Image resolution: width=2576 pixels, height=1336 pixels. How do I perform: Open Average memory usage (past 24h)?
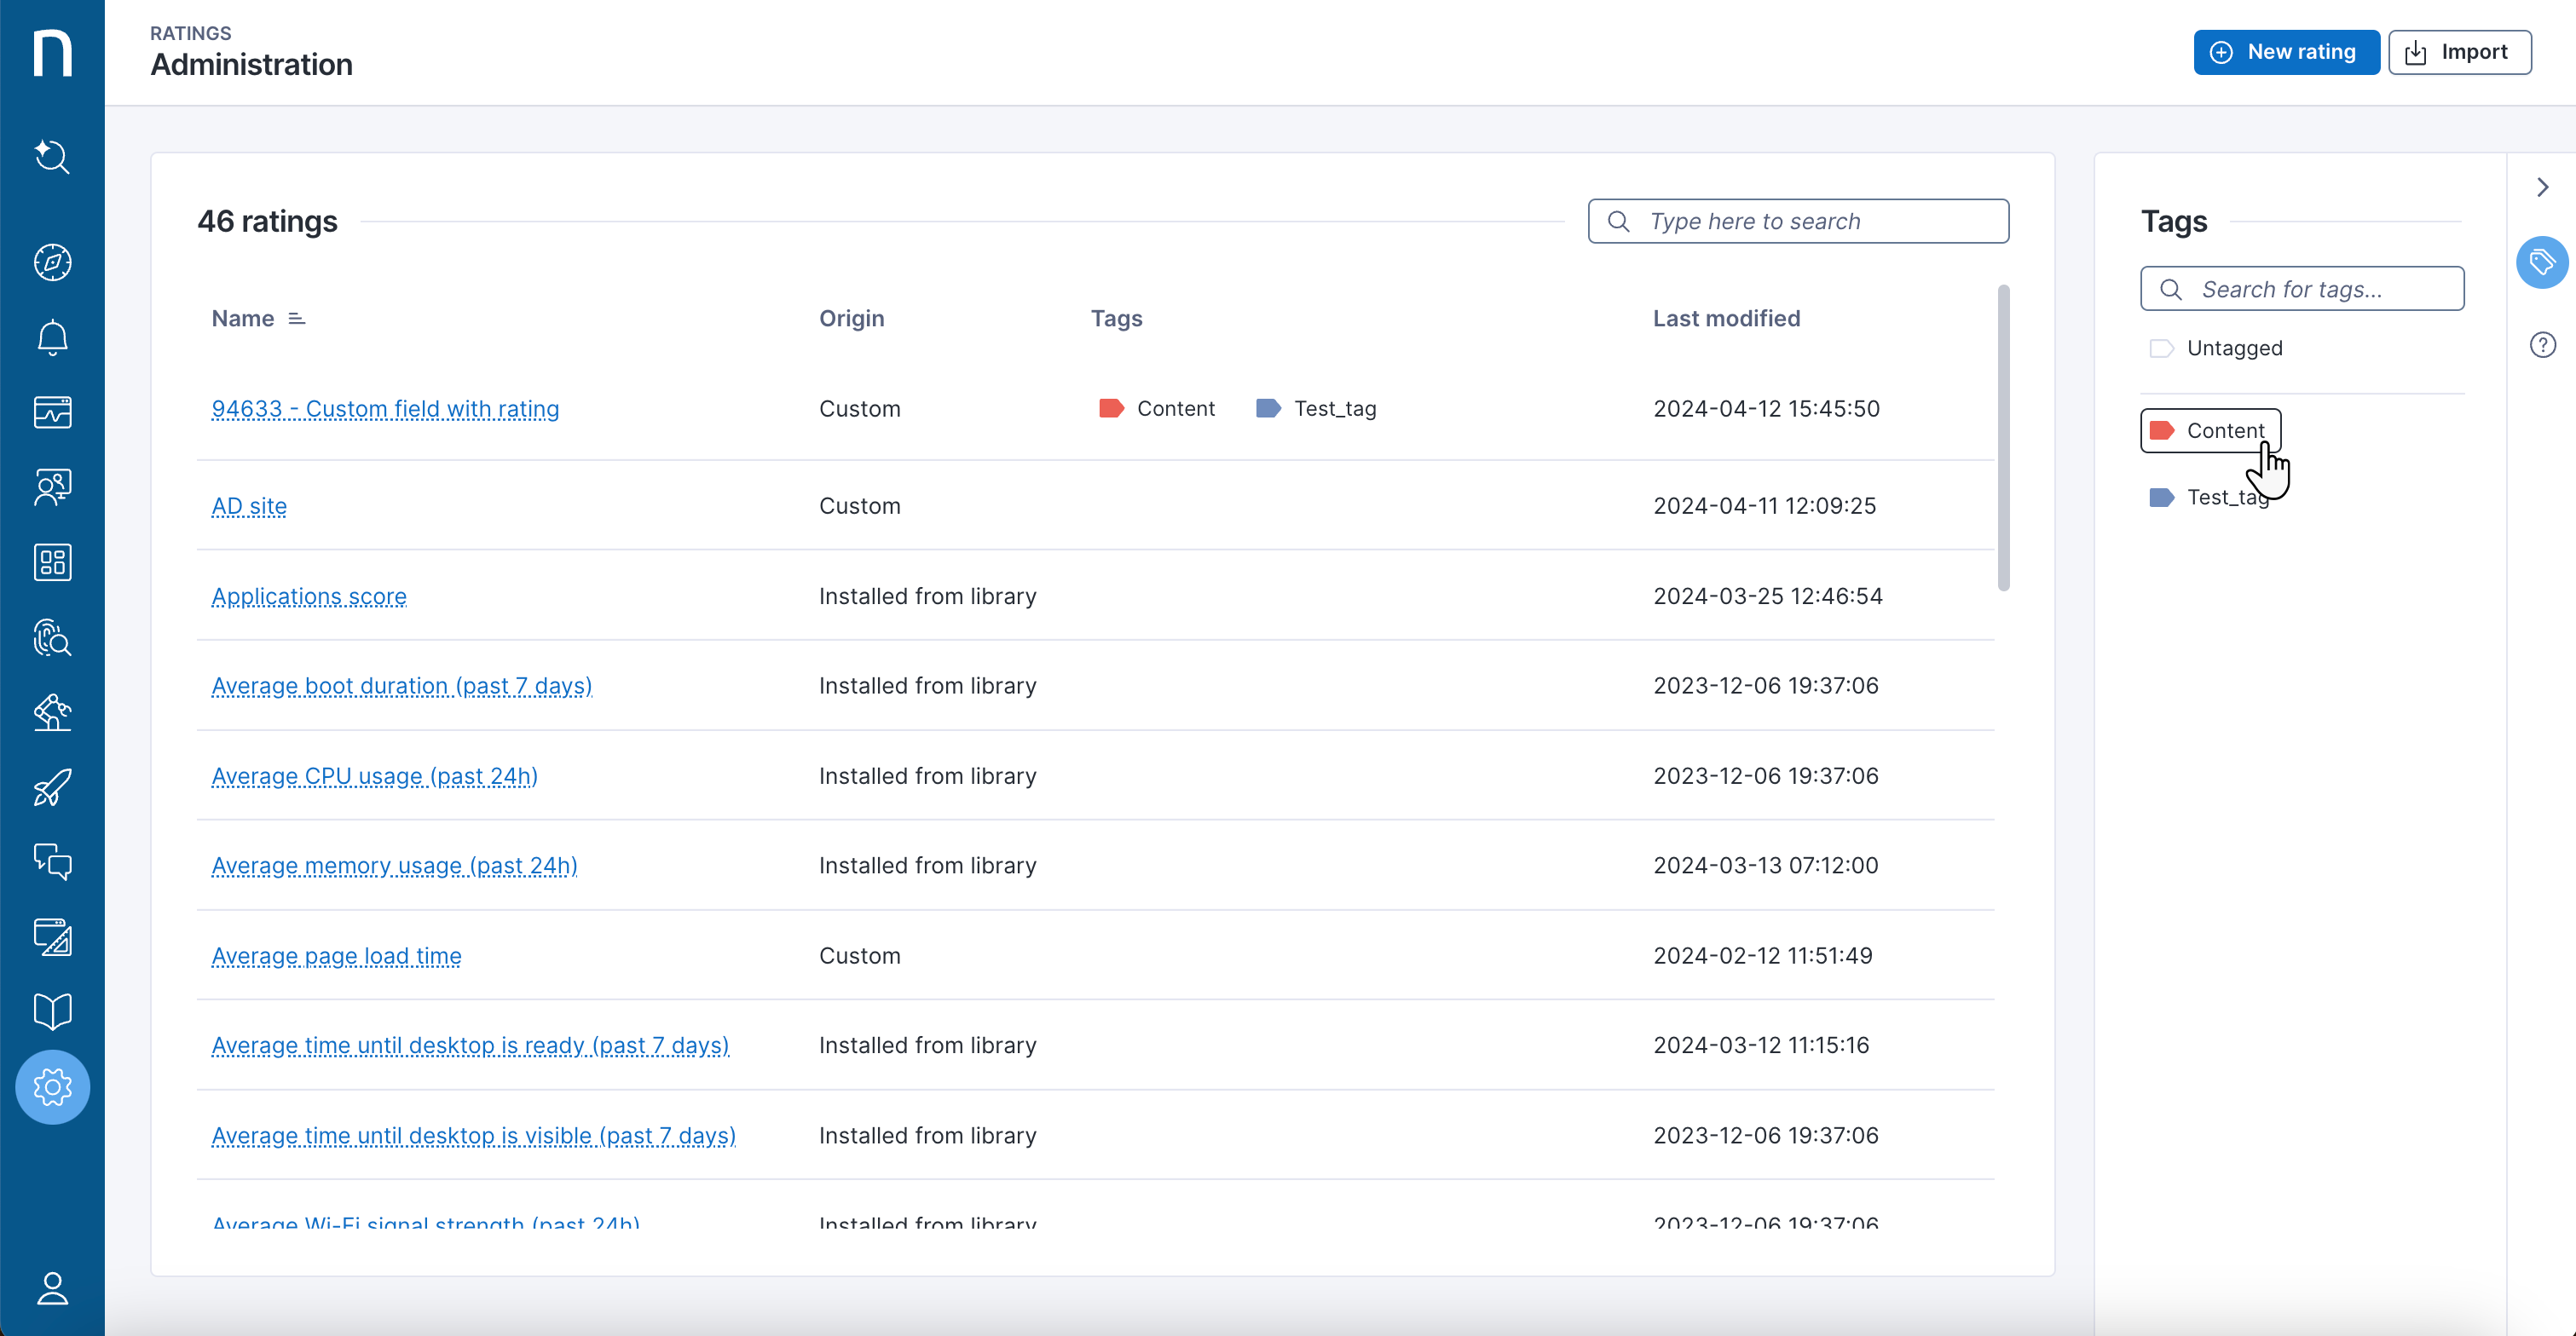pyautogui.click(x=394, y=866)
